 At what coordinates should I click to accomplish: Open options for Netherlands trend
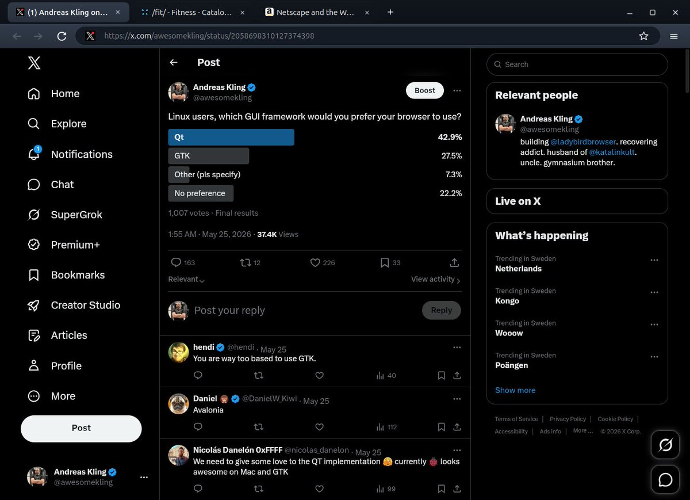[654, 260]
